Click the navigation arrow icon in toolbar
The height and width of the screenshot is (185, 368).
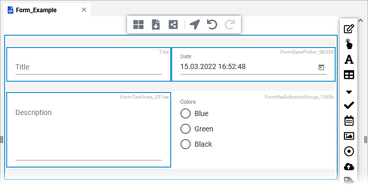coord(195,25)
